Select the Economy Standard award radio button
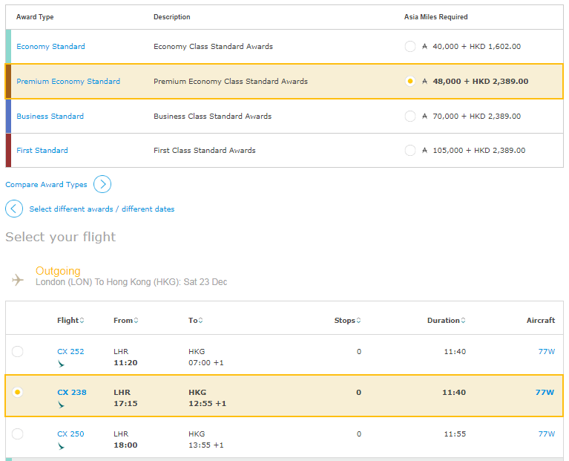569x461 pixels. click(x=410, y=47)
